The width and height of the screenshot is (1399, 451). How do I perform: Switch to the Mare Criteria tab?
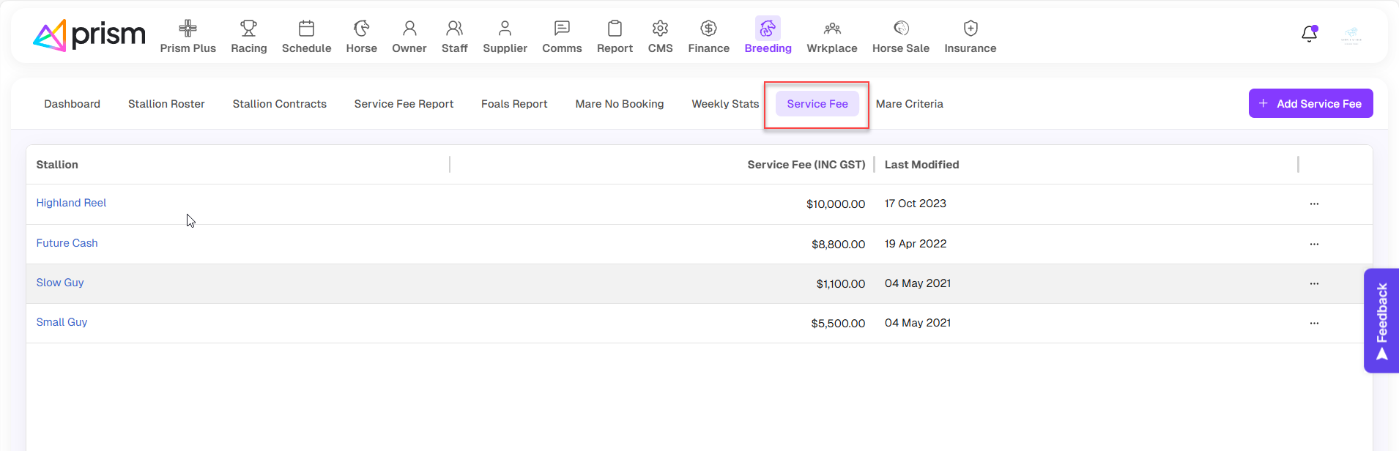point(909,104)
